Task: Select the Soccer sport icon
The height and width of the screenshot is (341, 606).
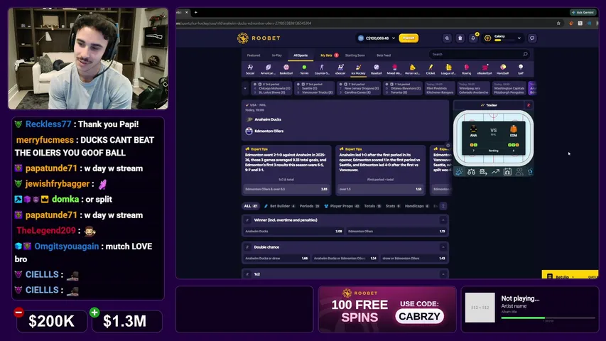Action: pos(250,69)
